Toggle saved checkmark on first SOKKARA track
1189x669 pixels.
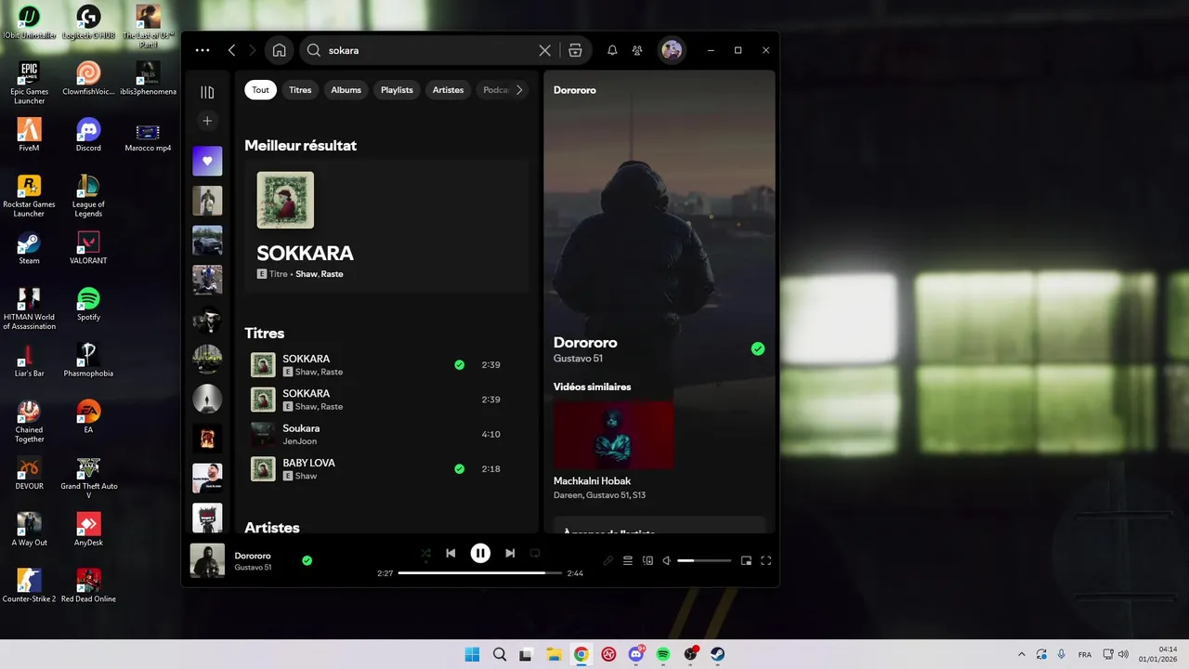point(459,365)
